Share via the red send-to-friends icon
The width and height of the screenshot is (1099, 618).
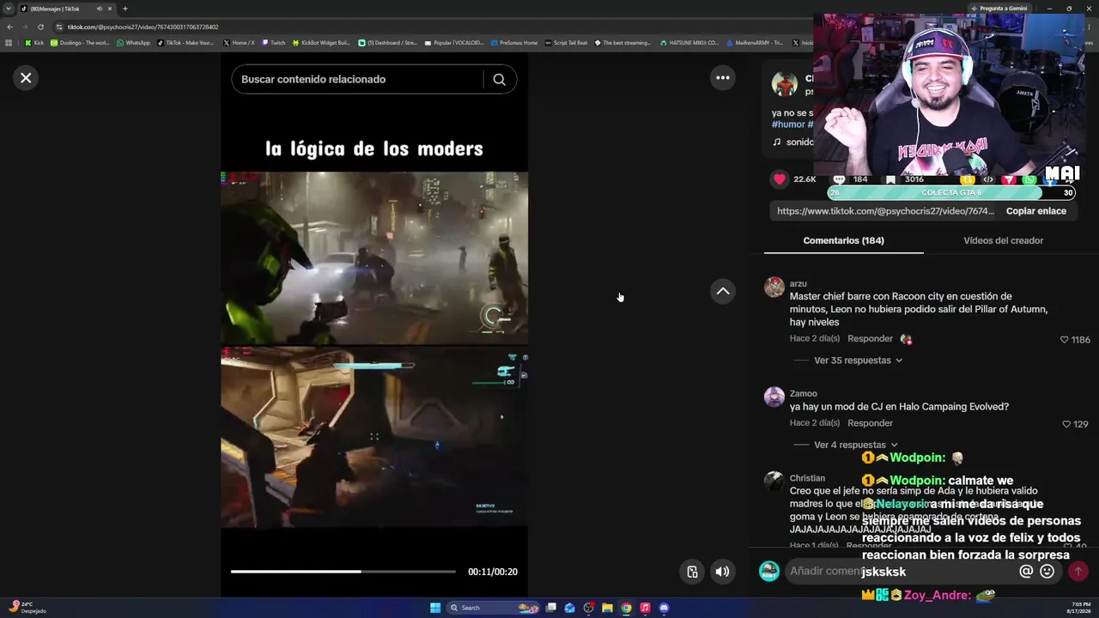point(1009,179)
